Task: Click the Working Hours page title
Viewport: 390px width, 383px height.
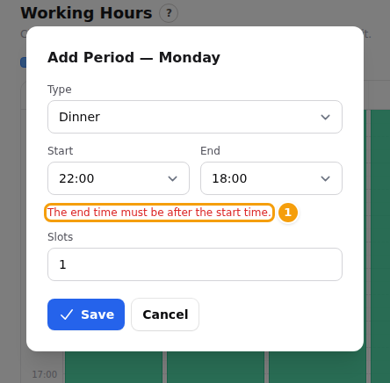Action: (x=86, y=13)
